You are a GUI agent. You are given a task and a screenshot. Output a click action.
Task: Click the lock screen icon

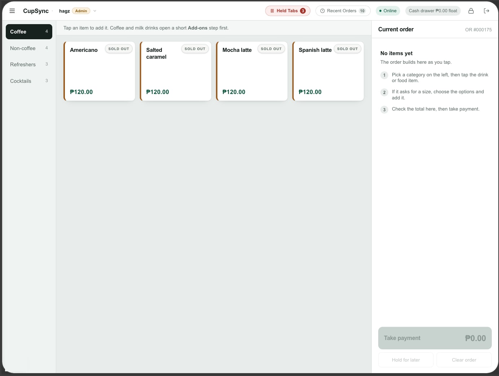[x=471, y=11]
